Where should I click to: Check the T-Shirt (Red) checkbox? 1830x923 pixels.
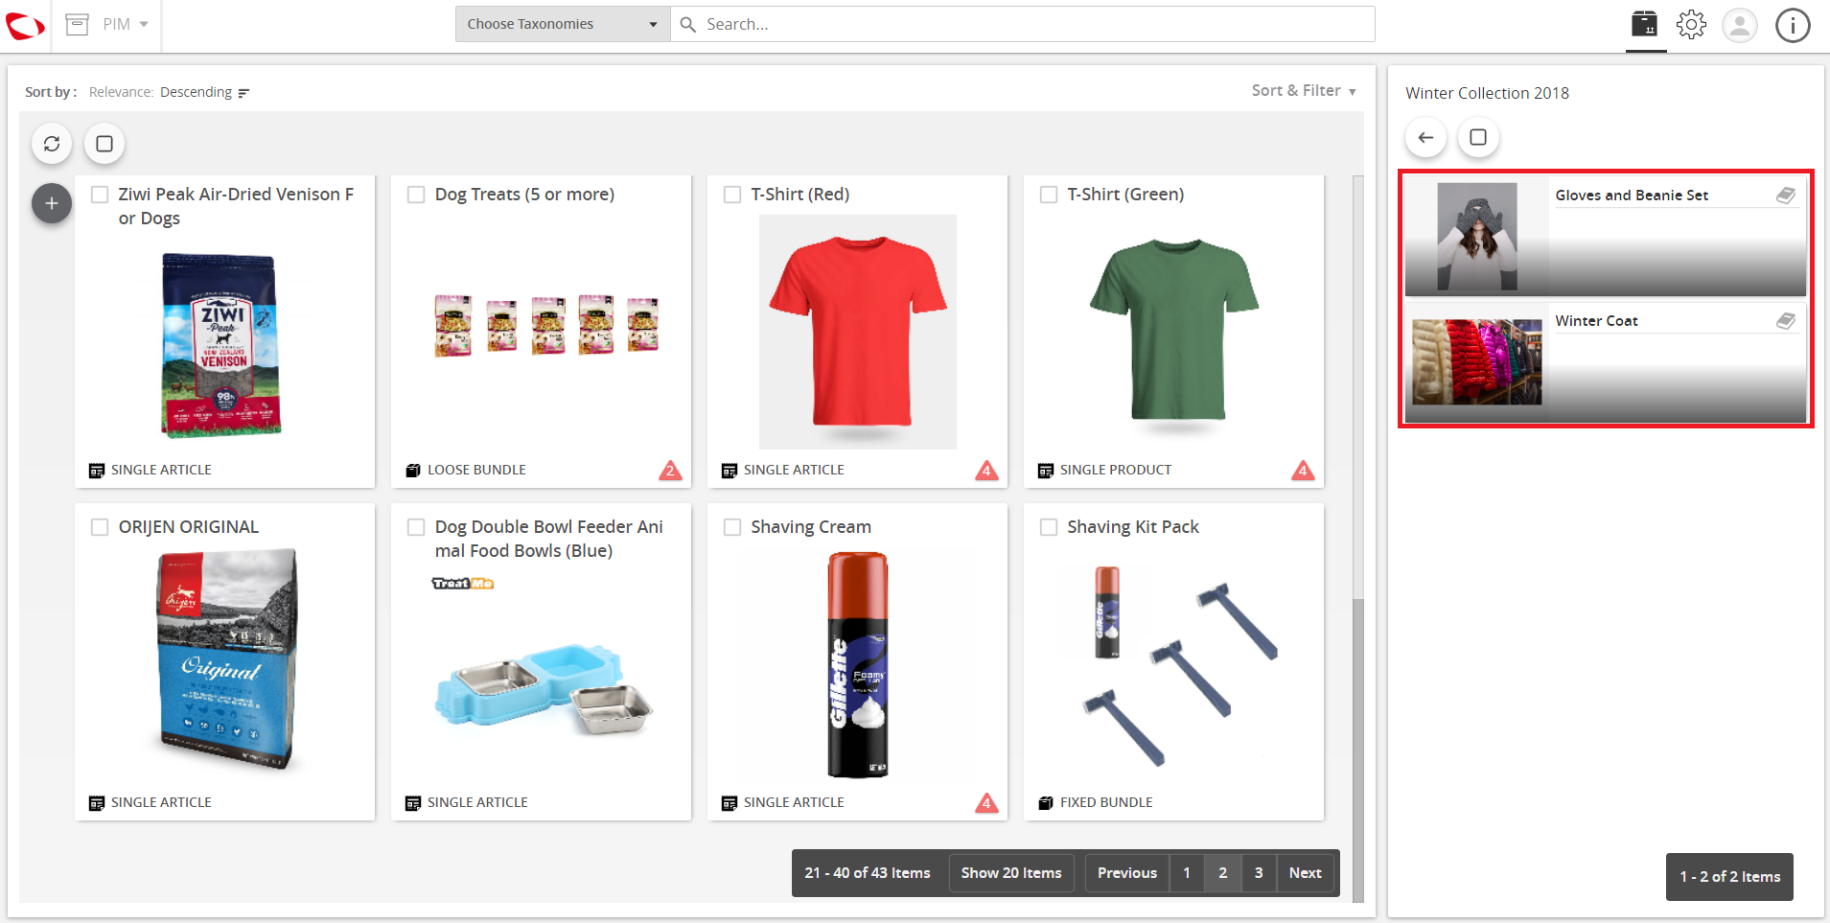(x=732, y=195)
